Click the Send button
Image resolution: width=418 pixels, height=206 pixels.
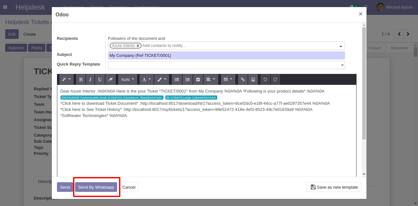65,187
